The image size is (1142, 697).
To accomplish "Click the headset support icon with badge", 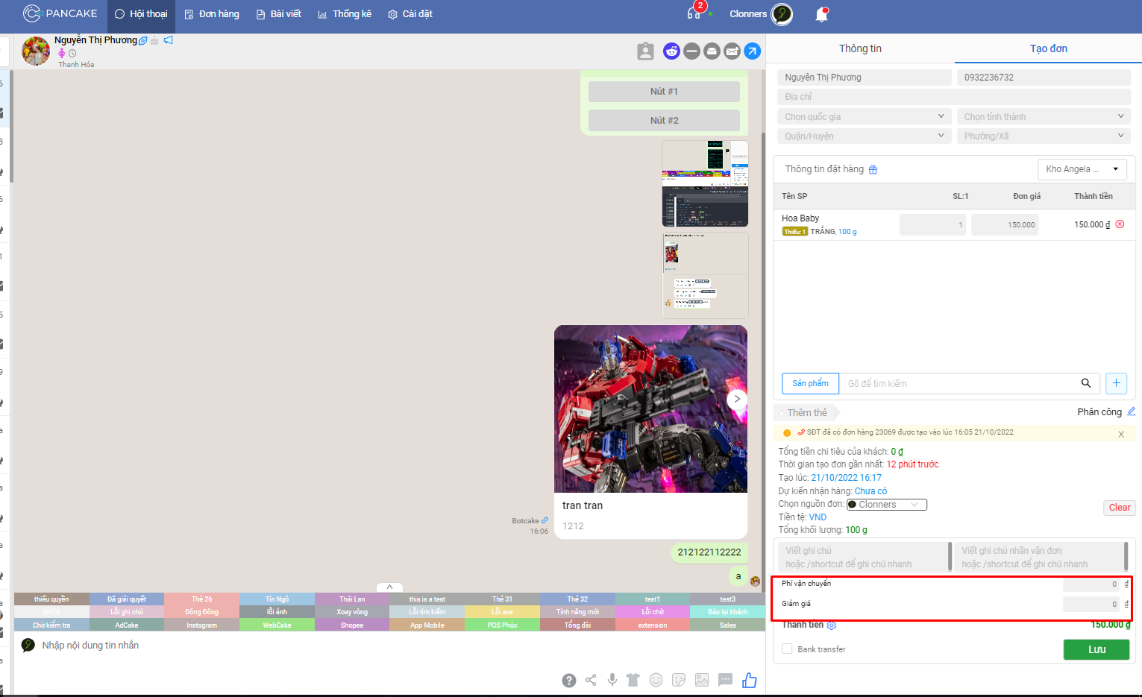I will 694,13.
